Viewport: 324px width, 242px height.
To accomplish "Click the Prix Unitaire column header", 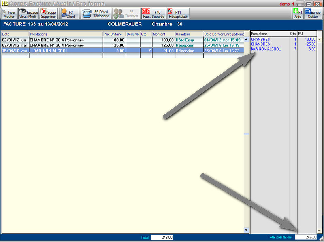I will click(114, 34).
